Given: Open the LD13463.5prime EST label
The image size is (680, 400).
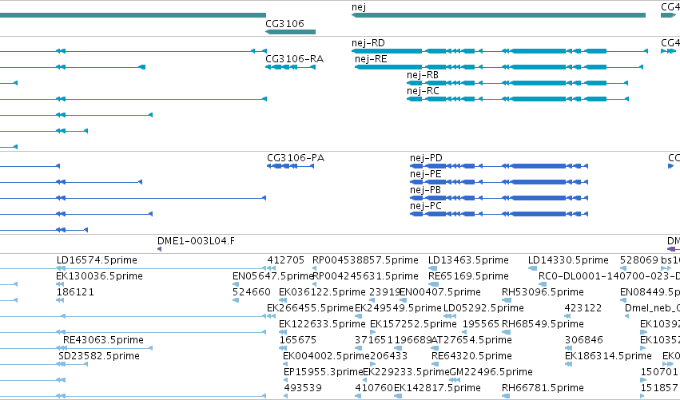Looking at the screenshot, I should point(468,260).
